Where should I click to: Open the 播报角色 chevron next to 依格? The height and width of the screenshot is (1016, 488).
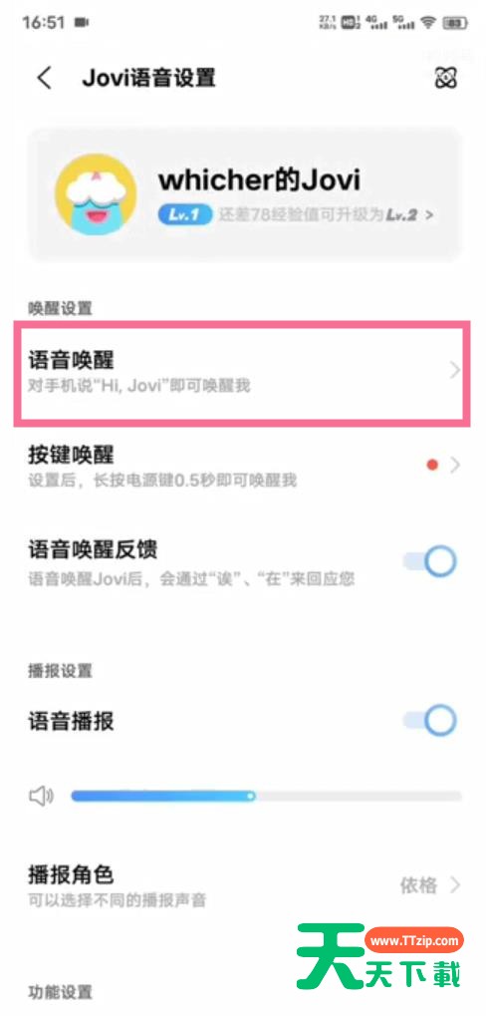(x=455, y=885)
